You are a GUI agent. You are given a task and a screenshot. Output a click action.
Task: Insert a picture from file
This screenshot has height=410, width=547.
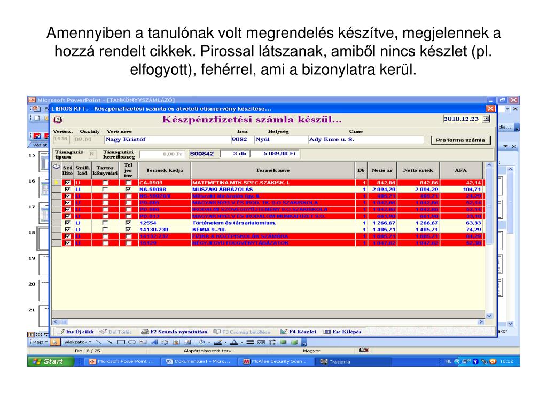click(x=187, y=342)
